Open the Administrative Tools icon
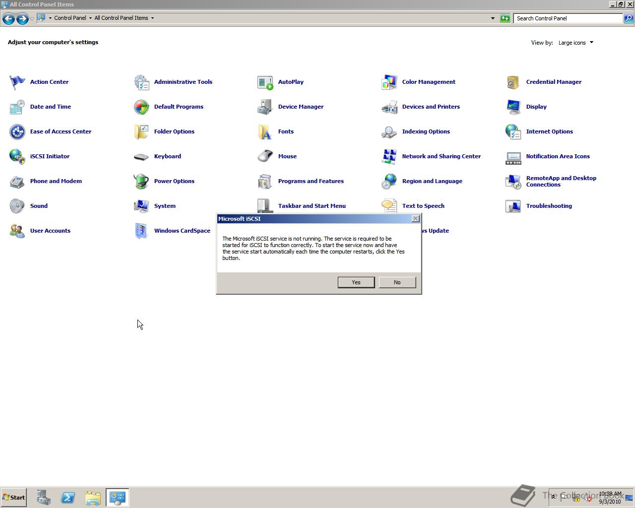Viewport: 635px width, 508px height. [x=141, y=82]
